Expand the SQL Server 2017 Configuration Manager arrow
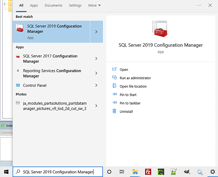Screen dimensions: 218x177 click(96, 59)
